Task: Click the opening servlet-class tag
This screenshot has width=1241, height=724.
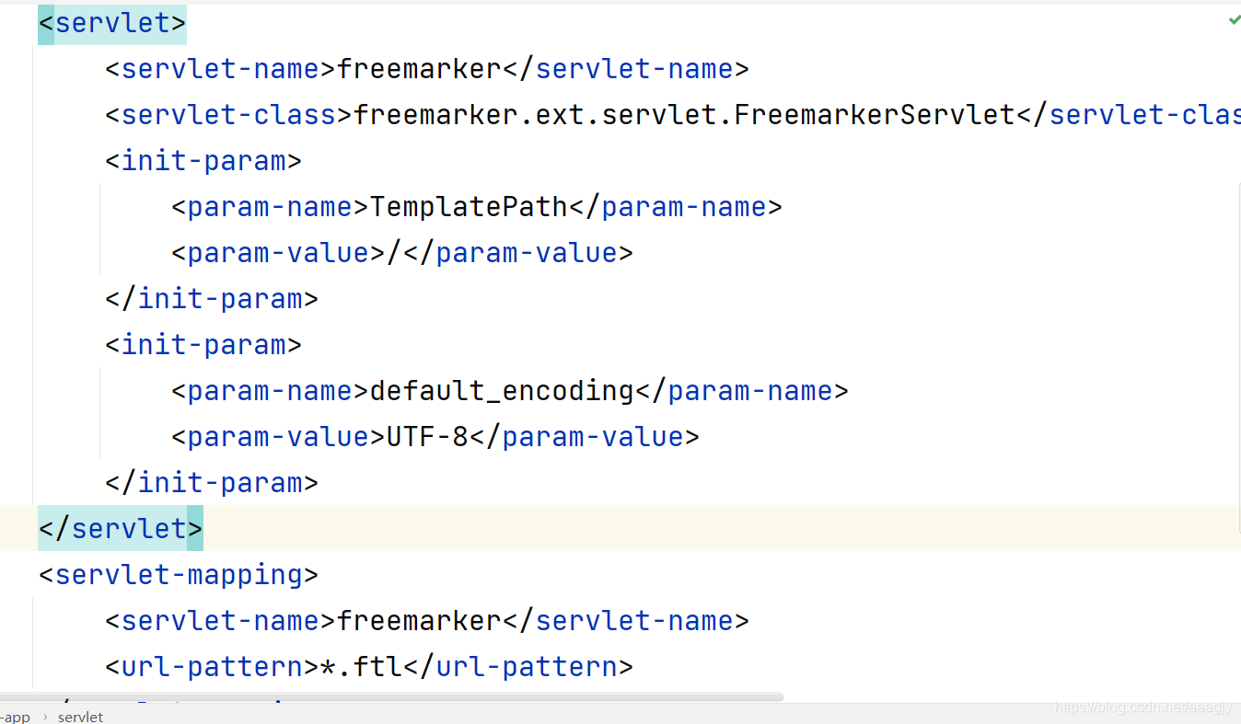Action: (229, 115)
